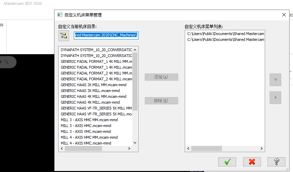The image size is (293, 172).
Task: Open help with the question mark button
Action: [x=276, y=162]
